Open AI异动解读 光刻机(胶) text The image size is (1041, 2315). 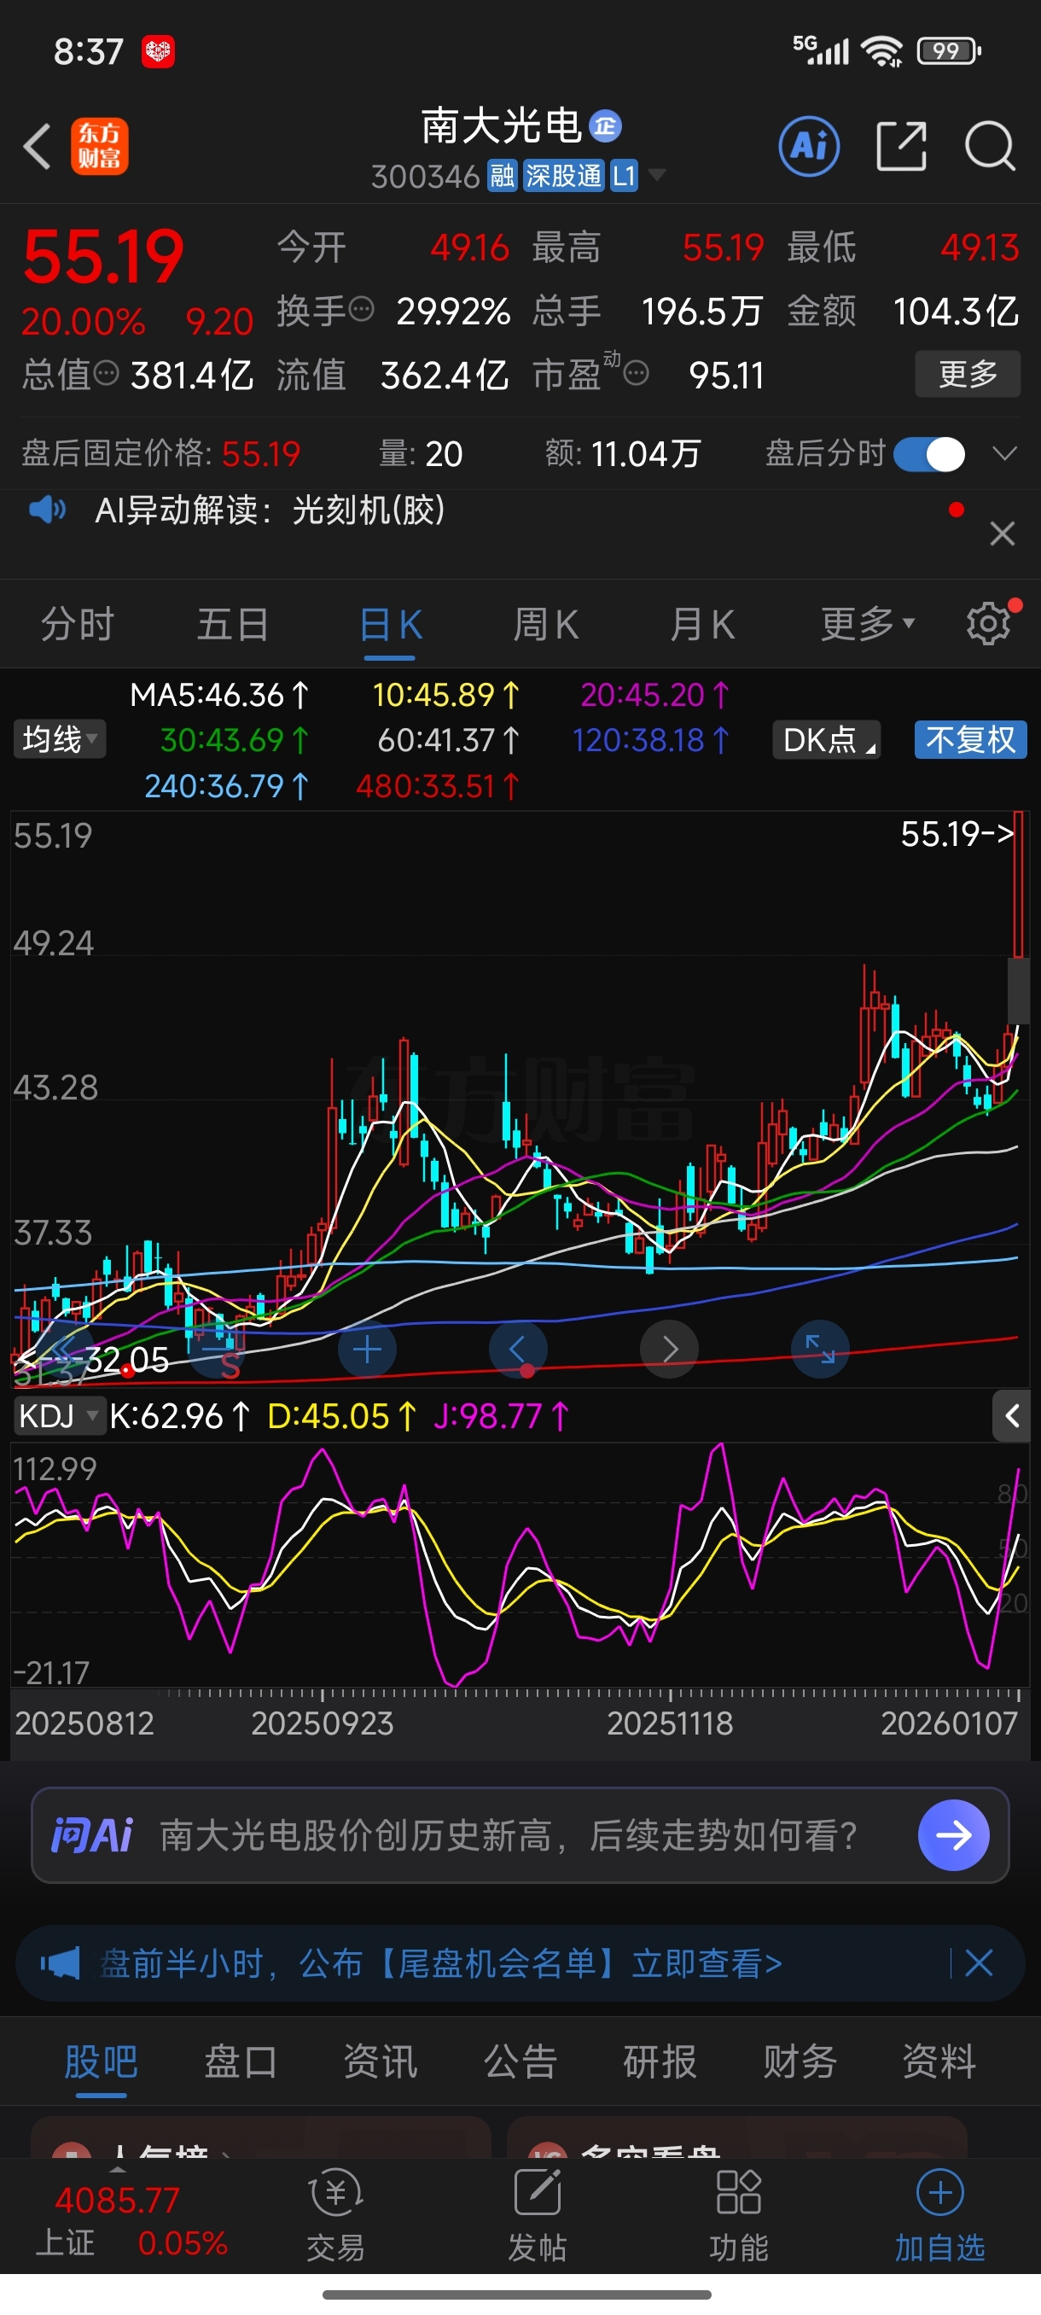click(270, 510)
